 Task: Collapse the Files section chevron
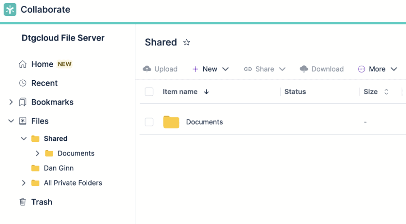(x=11, y=121)
